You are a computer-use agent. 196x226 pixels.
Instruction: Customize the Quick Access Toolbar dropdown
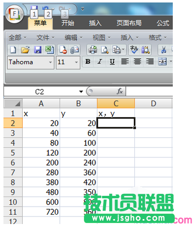[x=82, y=9]
